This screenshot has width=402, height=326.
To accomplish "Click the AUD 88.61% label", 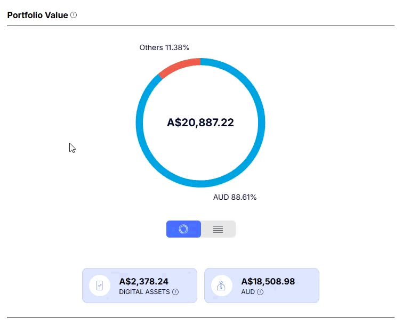I will (x=235, y=197).
